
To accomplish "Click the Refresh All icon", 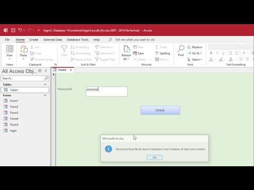I will tap(126, 49).
